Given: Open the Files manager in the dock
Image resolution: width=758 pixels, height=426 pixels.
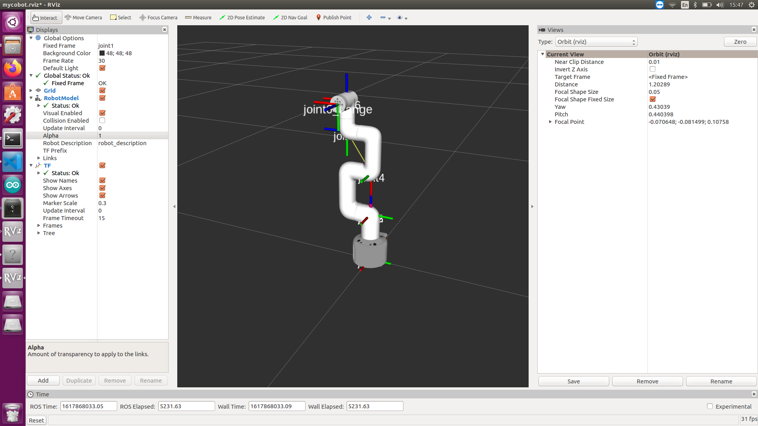Looking at the screenshot, I should 13,45.
